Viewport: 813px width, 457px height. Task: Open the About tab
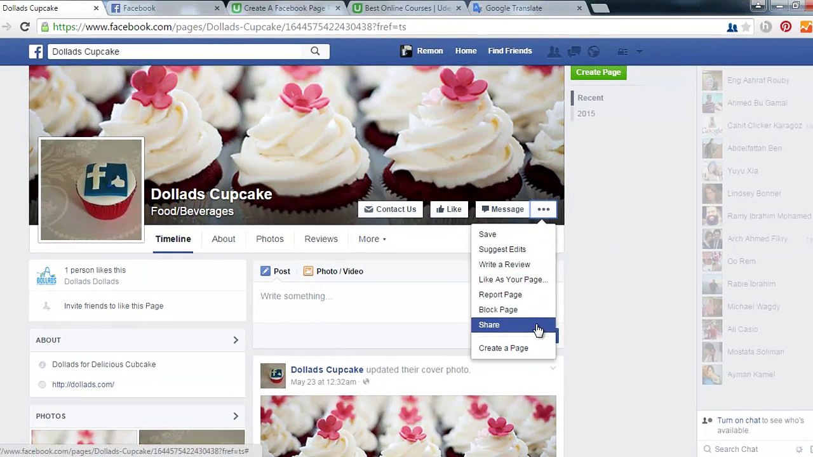coord(224,239)
